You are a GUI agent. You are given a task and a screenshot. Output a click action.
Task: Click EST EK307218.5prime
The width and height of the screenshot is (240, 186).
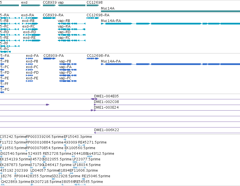(46, 182)
